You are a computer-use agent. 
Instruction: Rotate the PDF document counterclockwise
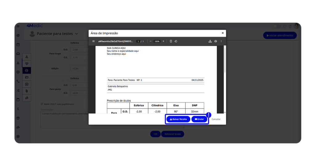tap(176, 41)
